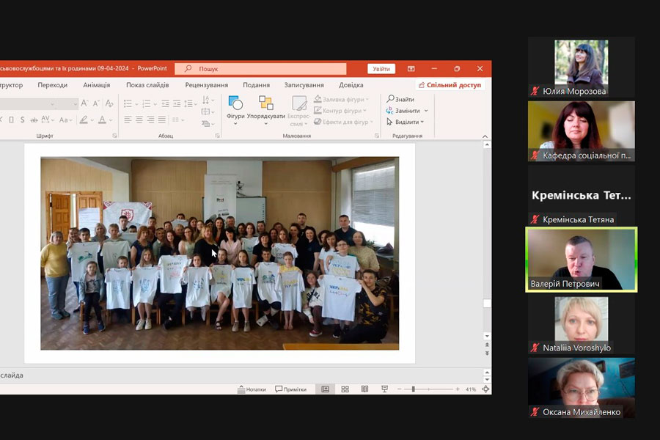Fit slide to current window
The width and height of the screenshot is (660, 440).
click(x=485, y=389)
